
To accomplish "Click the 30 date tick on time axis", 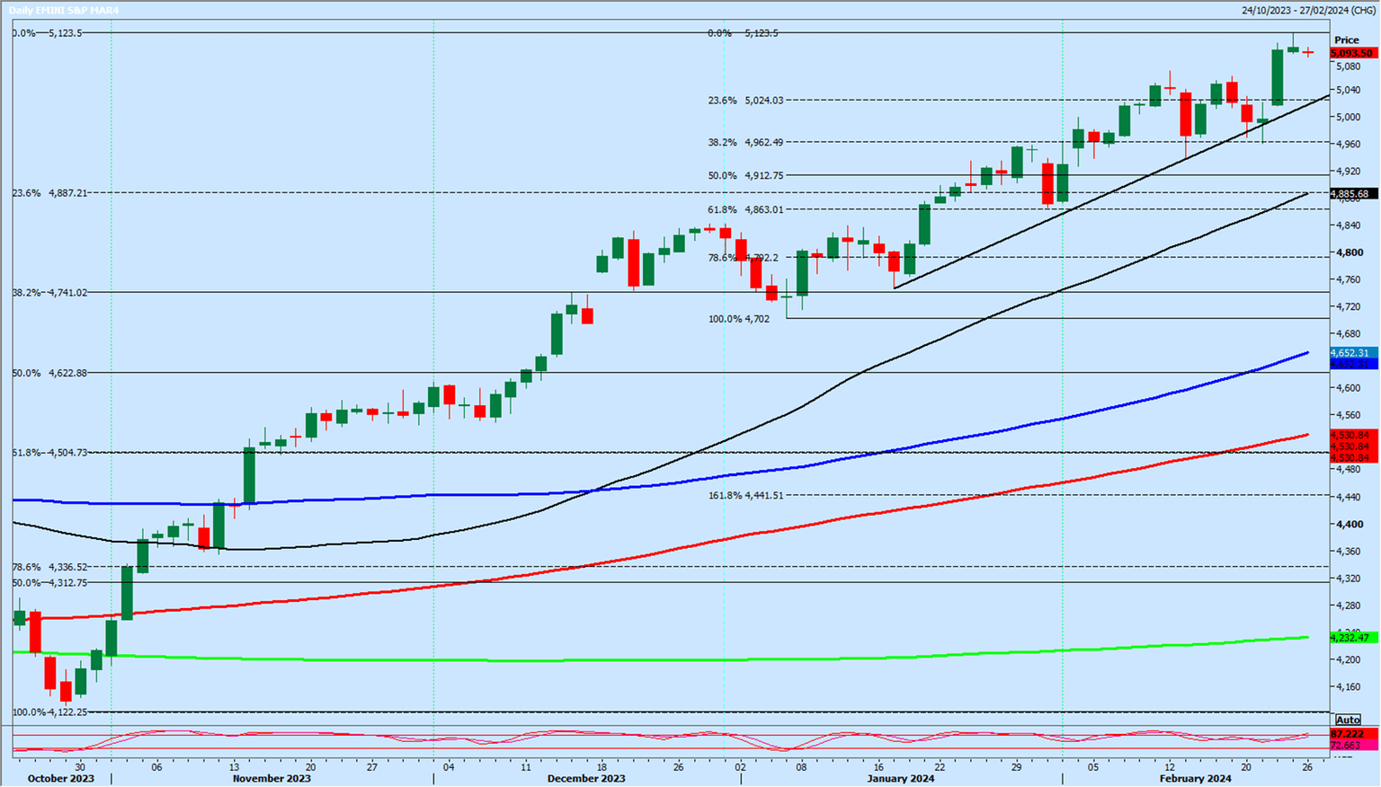I will pyautogui.click(x=80, y=767).
